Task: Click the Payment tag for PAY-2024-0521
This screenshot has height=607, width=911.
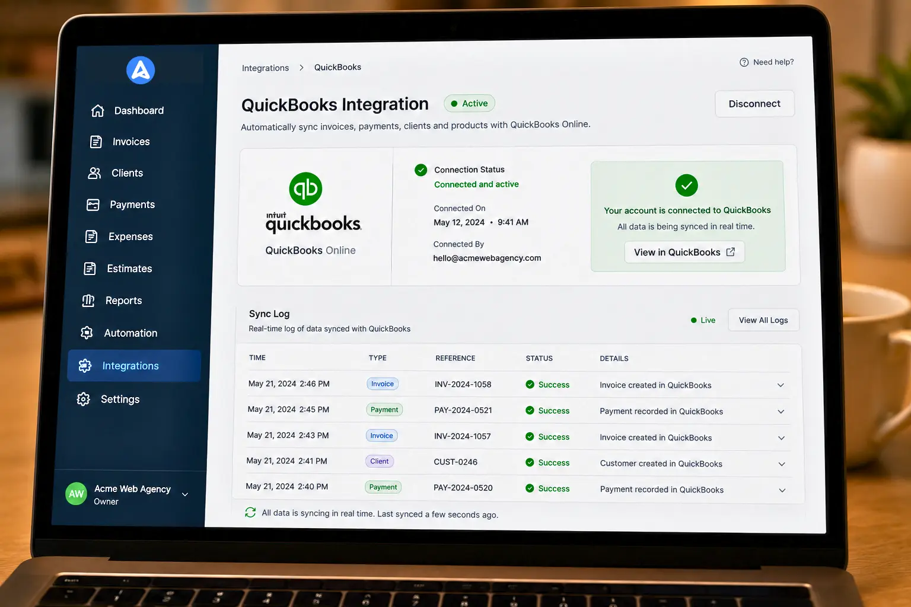Action: point(384,410)
